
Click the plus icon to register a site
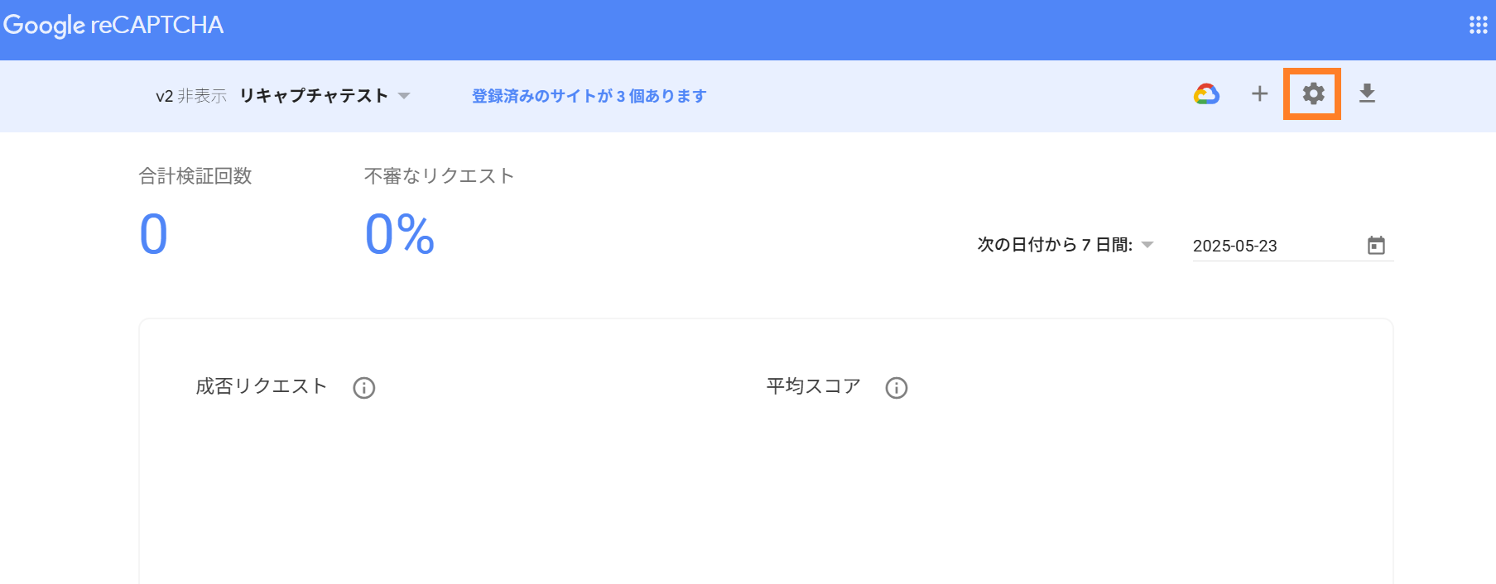click(x=1259, y=94)
